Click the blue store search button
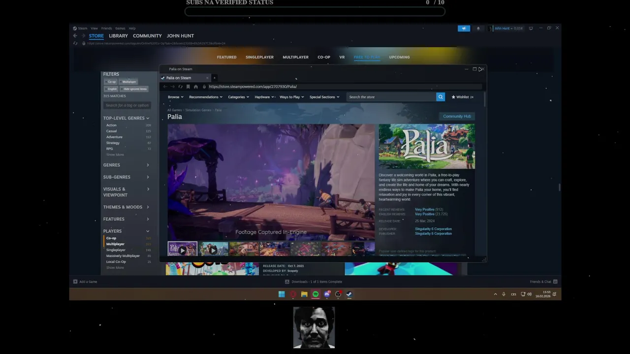Image resolution: width=630 pixels, height=354 pixels. 441,97
